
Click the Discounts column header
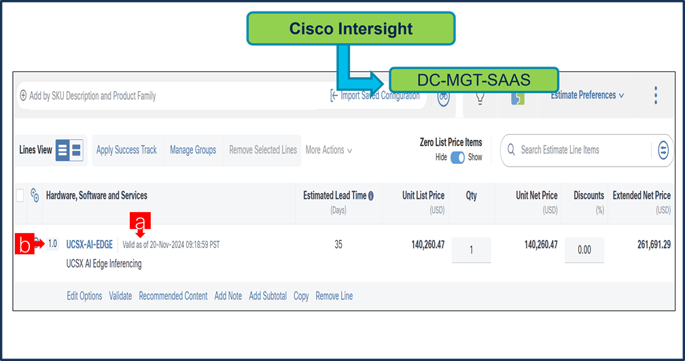coord(589,195)
